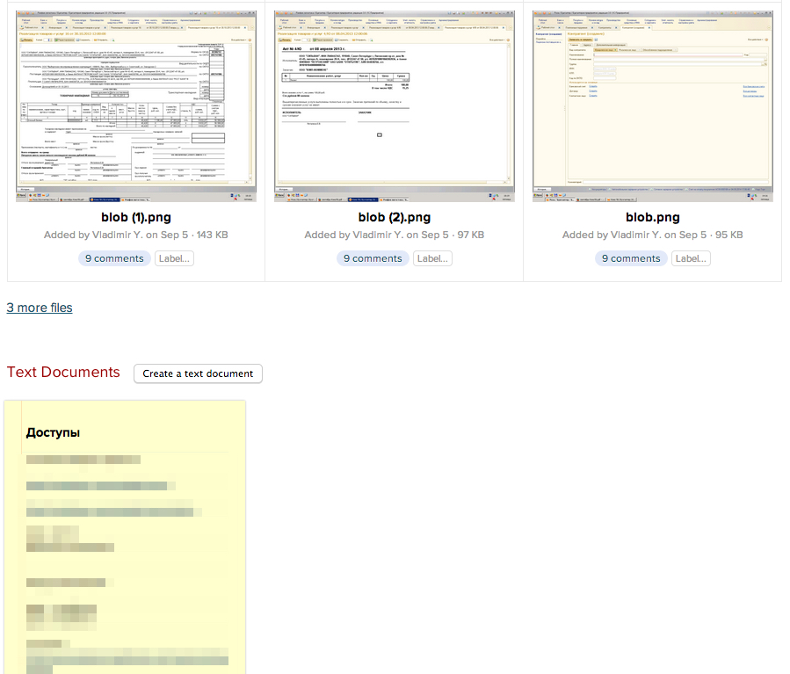Viewport: 790px width, 674px height.
Task: Open the Label... picker for blob (2).png
Action: [431, 258]
